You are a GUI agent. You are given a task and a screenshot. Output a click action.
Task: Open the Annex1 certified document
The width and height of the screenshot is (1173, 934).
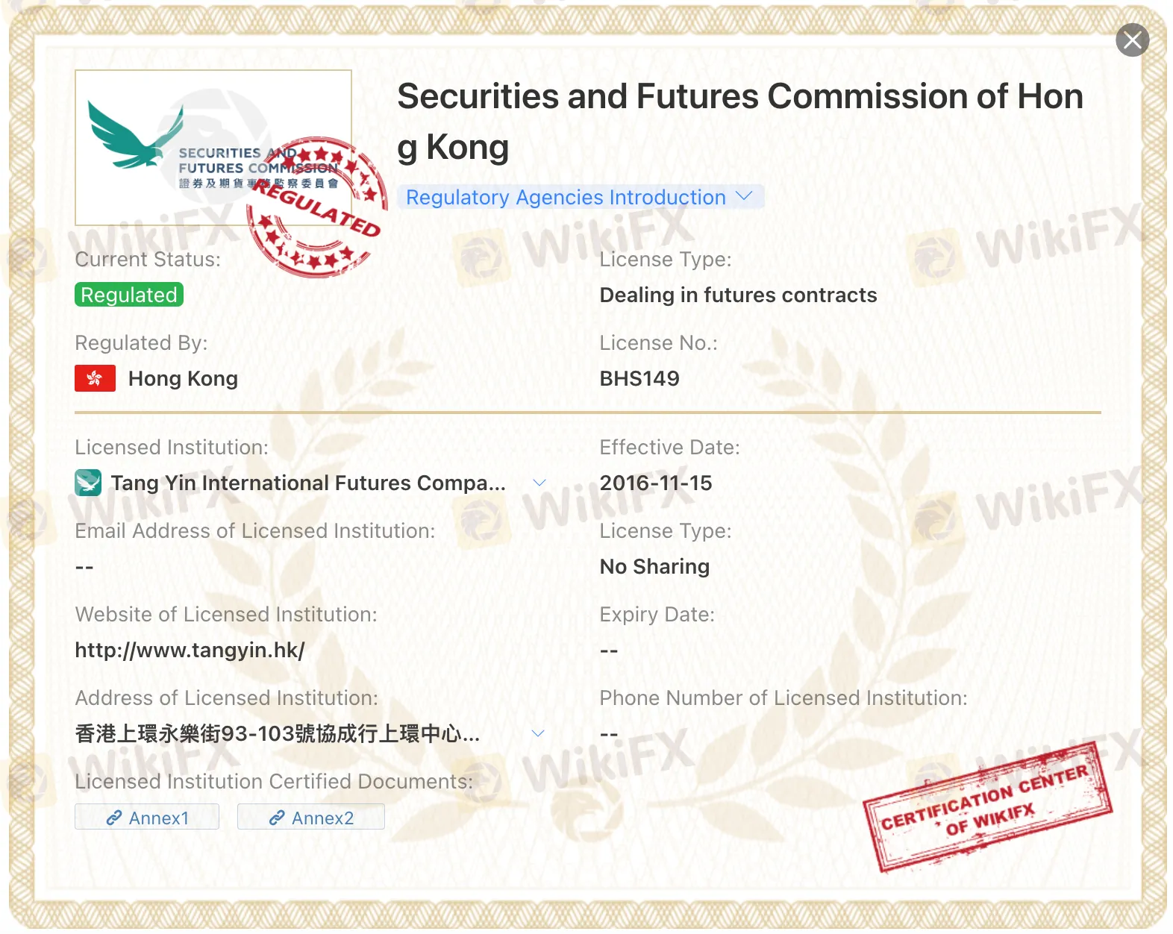click(146, 817)
